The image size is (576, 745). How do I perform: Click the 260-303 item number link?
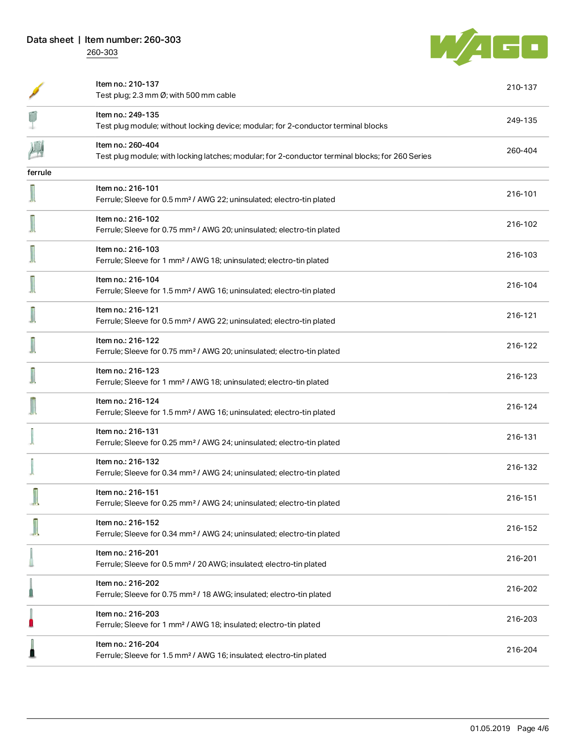pos(102,53)
